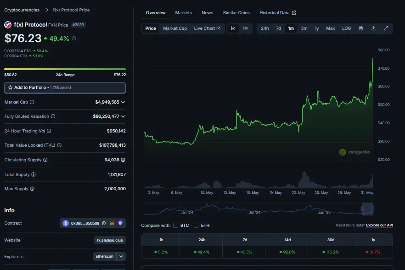This screenshot has height=270, width=405.
Task: Open the News tab
Action: [207, 13]
